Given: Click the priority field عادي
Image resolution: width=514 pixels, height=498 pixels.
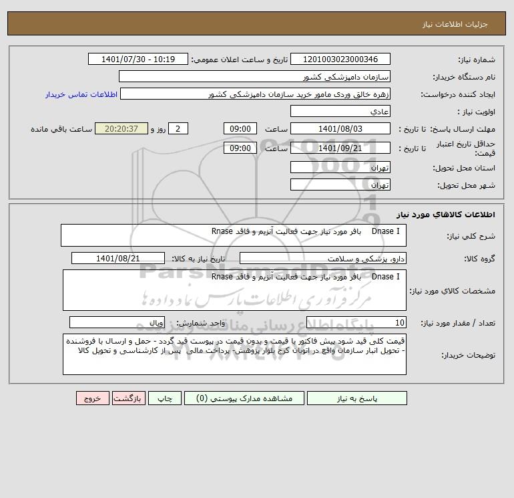Looking at the screenshot, I should tap(340, 111).
